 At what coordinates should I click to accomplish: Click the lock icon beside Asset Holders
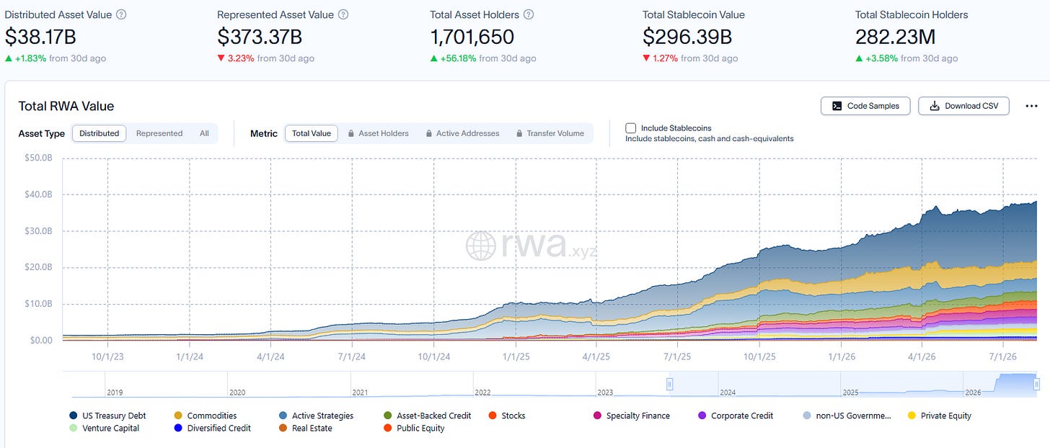[351, 133]
